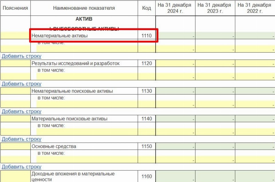Click 'Добавить строку' link under Нематериальные активы section
The image size is (275, 182).
click(21, 56)
